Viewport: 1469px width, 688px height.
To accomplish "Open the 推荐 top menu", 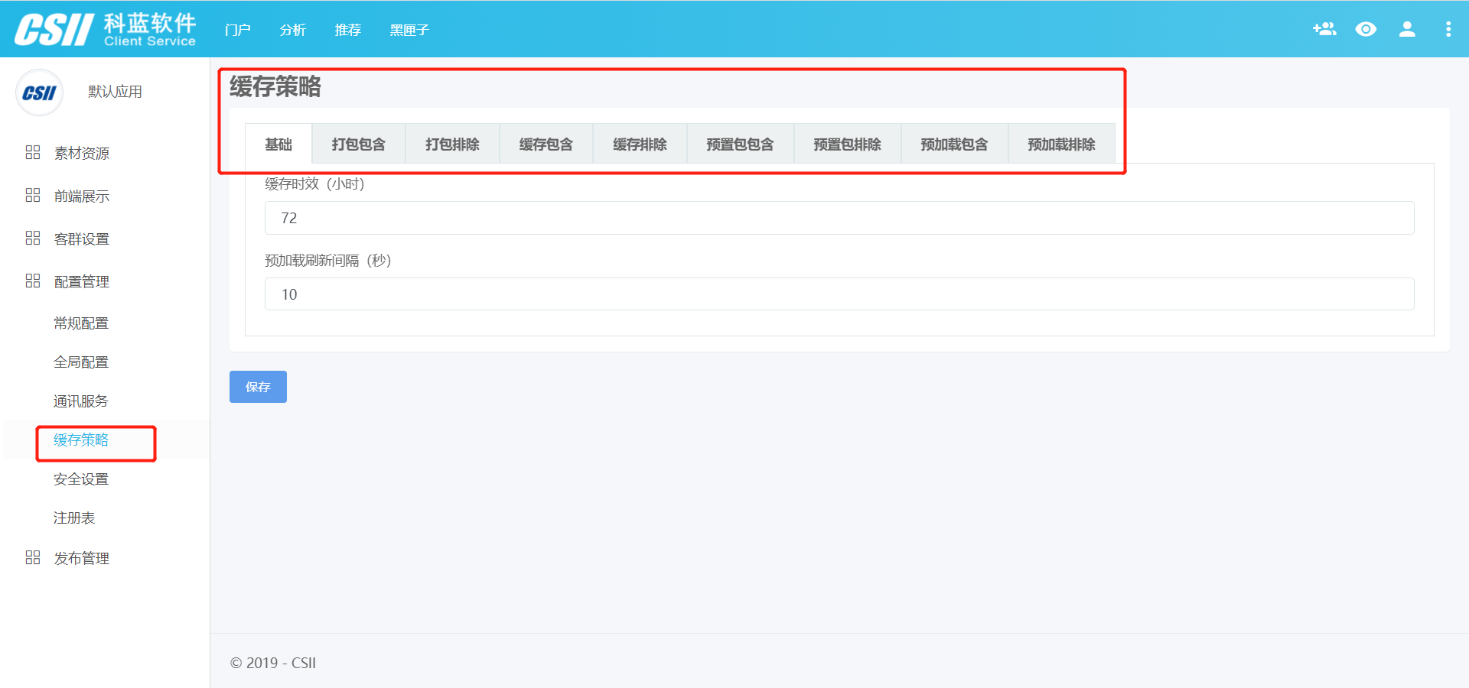I will [x=348, y=30].
